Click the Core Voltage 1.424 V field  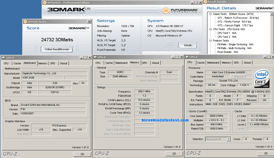[x=244, y=85]
